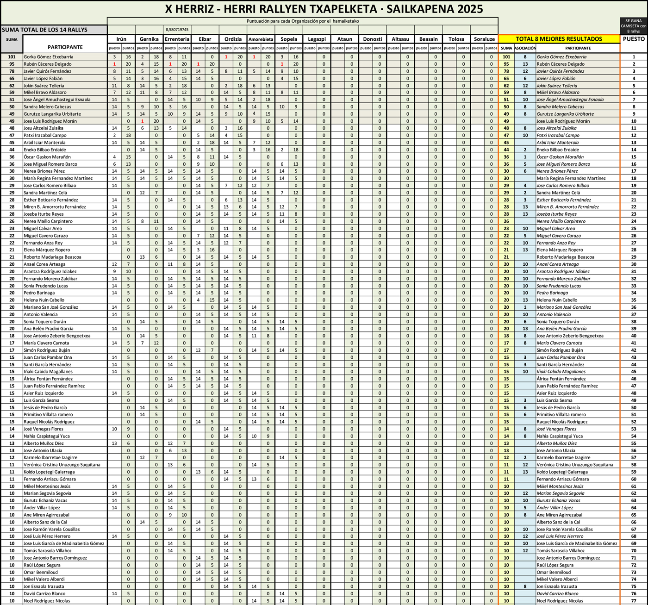648x605 pixels.
Task: Select Jon Esnaola Irazusta's ASOCIACIÓN value 8
Action: pyautogui.click(x=525, y=586)
